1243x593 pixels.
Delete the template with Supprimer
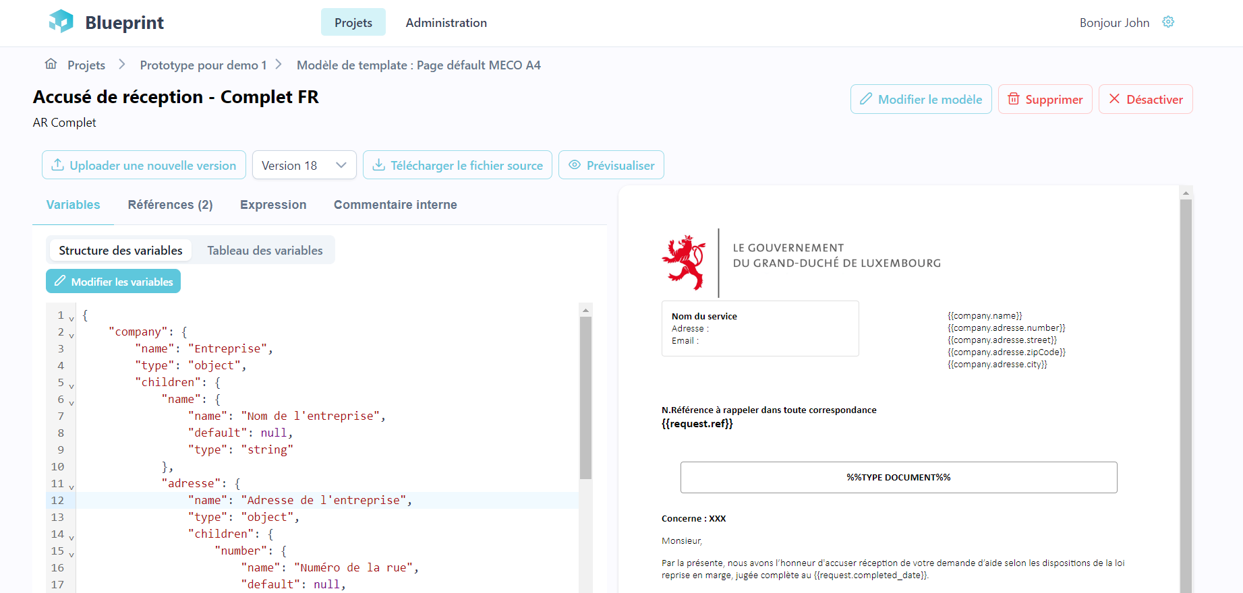[1045, 99]
